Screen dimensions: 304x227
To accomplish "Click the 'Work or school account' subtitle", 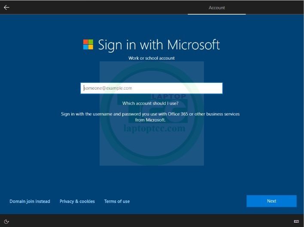I will coord(152,58).
